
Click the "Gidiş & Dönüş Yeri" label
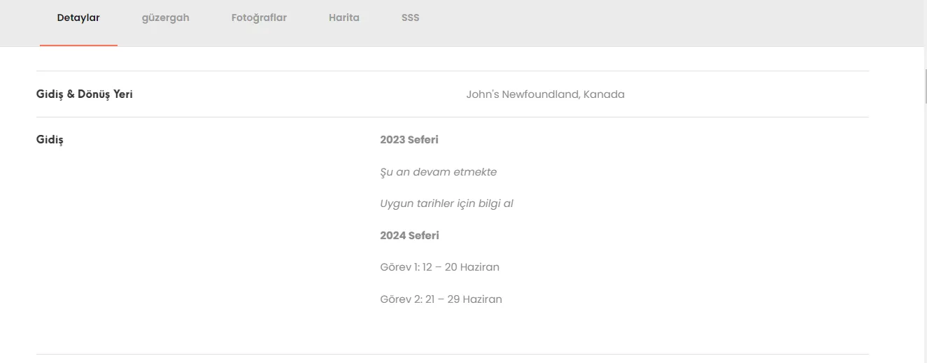pos(84,94)
